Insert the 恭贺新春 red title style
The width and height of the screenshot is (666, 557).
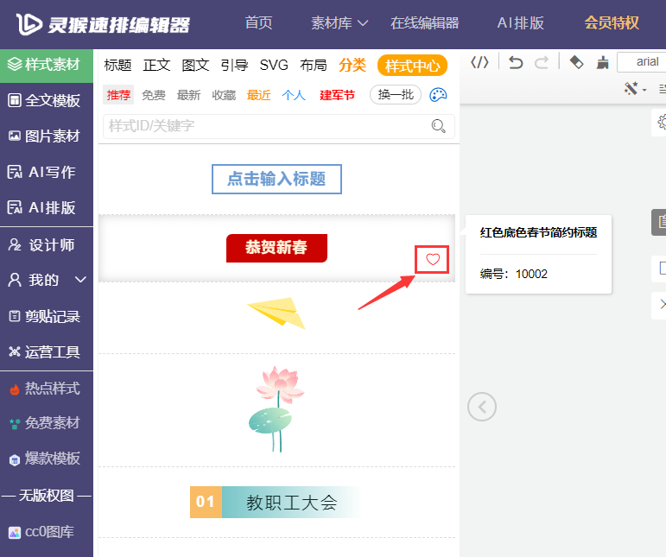(276, 248)
